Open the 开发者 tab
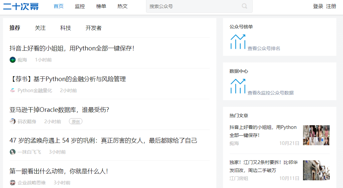Image resolution: width=343 pixels, height=188 pixels. click(93, 28)
